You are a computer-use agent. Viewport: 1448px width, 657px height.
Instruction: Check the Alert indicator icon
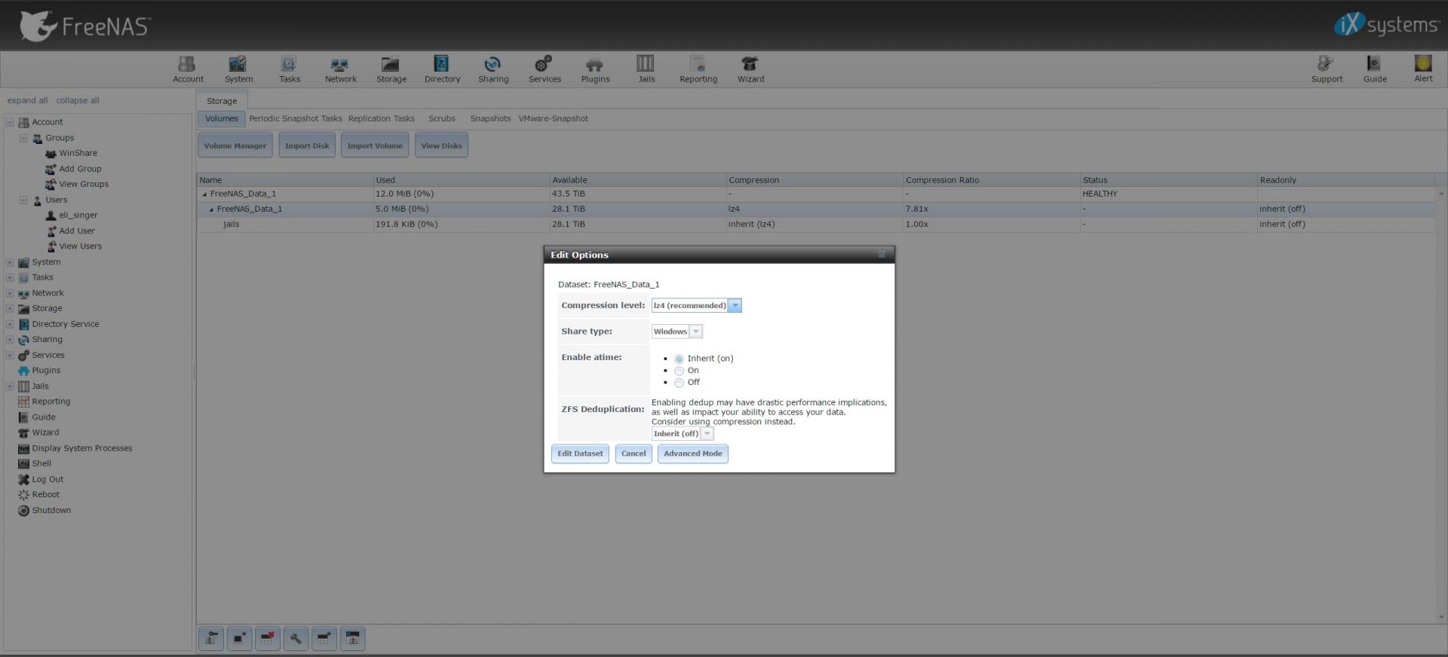[x=1423, y=69]
